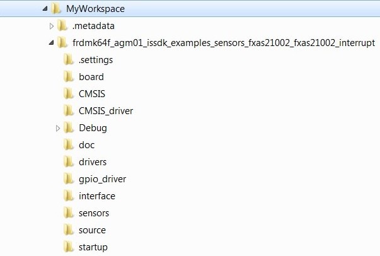Select the interface folder label

[96, 196]
